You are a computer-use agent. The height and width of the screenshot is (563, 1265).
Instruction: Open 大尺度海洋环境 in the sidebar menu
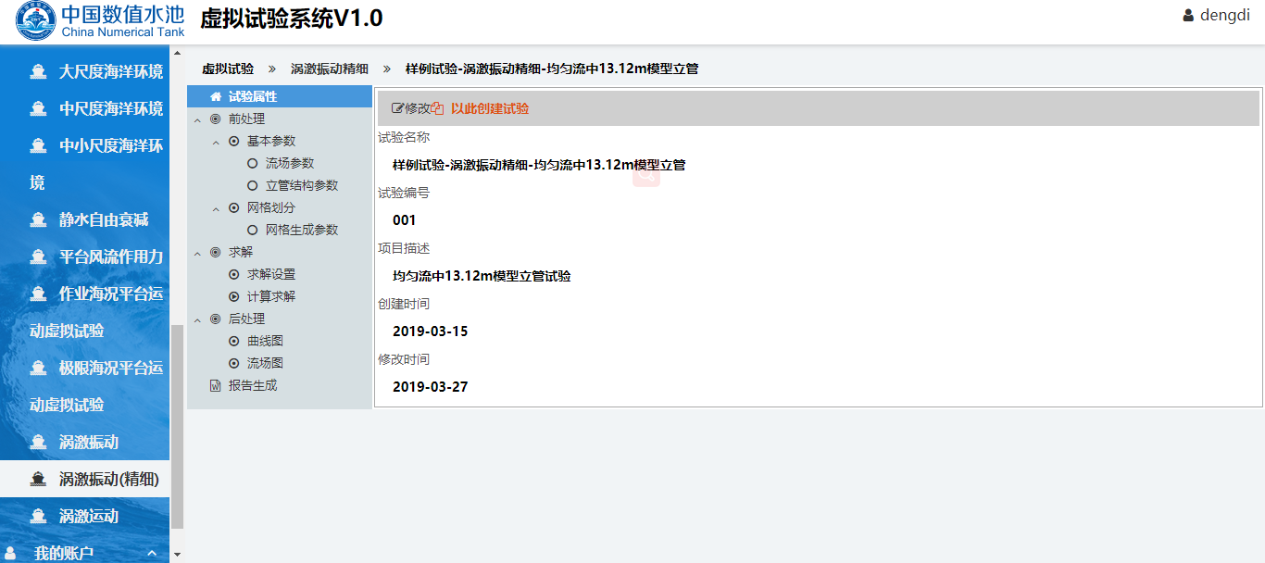[x=110, y=71]
